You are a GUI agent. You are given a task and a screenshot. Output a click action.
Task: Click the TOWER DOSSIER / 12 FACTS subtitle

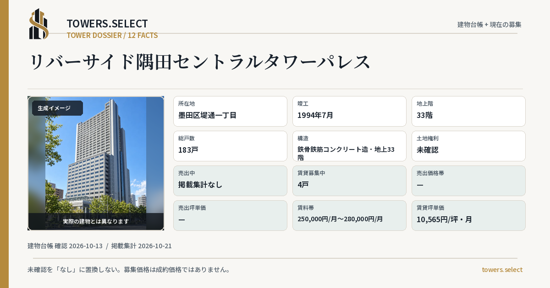pos(112,35)
